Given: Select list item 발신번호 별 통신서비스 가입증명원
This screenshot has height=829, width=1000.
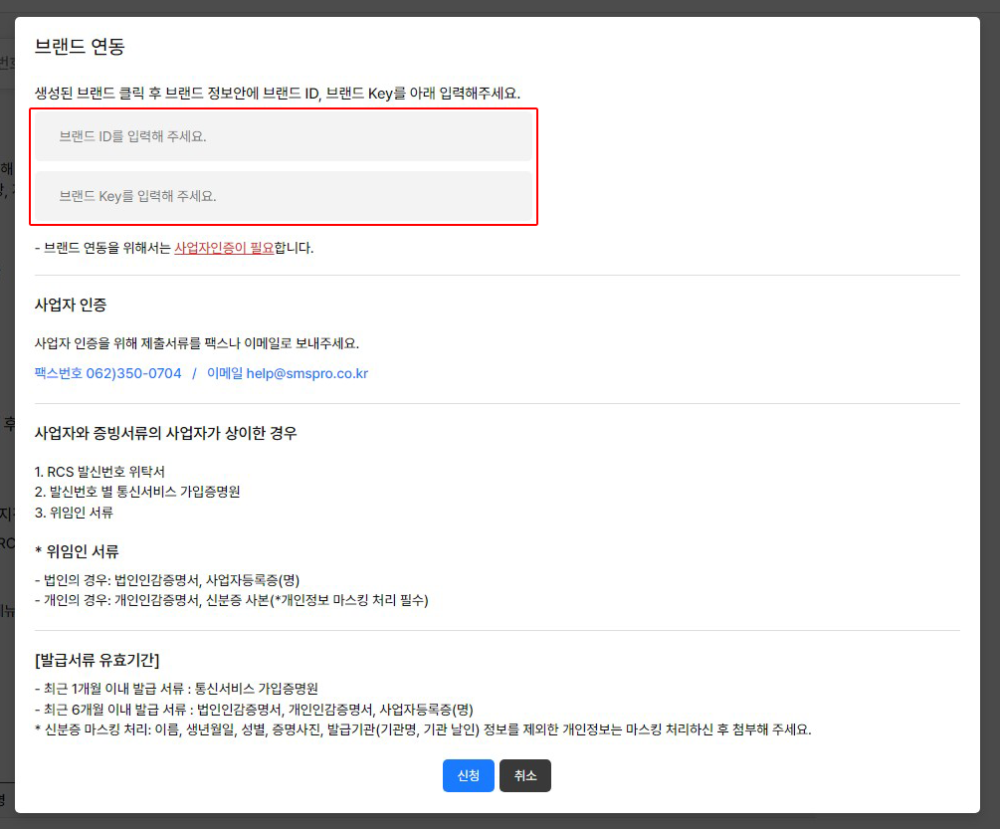Looking at the screenshot, I should [x=137, y=492].
